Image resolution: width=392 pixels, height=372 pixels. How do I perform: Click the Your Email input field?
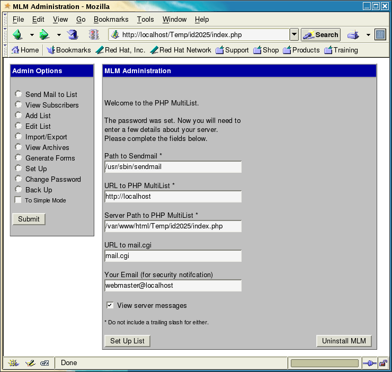click(173, 286)
